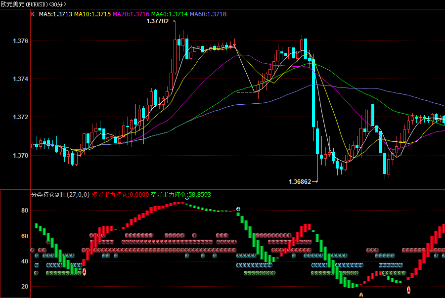This screenshot has height=298, width=445.
Task: Select the blue MA60:1.3718 label
Action: tap(208, 14)
